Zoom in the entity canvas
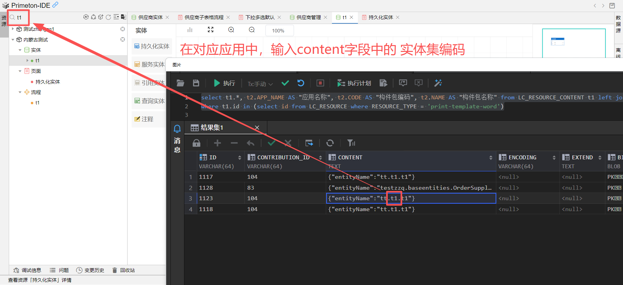The width and height of the screenshot is (623, 285). coord(231,30)
